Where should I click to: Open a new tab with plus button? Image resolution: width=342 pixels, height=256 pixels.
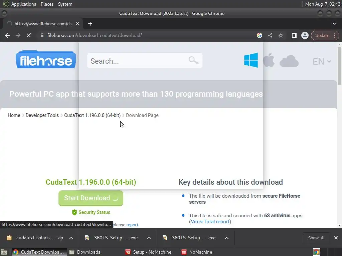pos(90,24)
